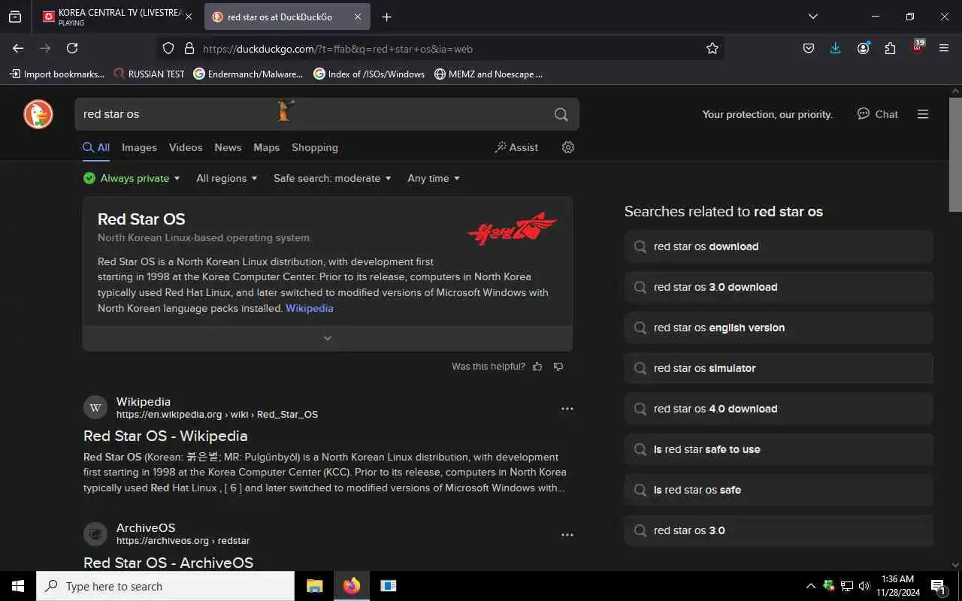Search related: red star os simulator
The width and height of the screenshot is (962, 601).
coord(779,368)
